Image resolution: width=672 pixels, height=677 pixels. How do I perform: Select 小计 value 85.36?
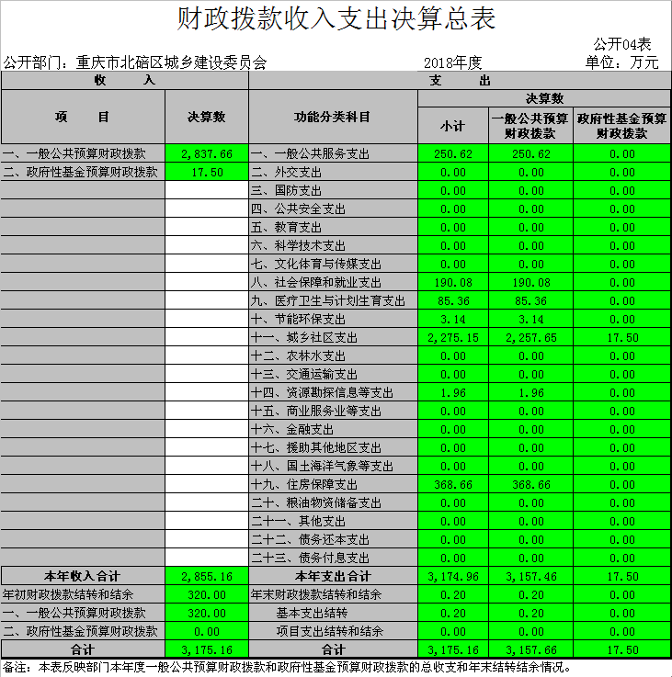click(453, 300)
